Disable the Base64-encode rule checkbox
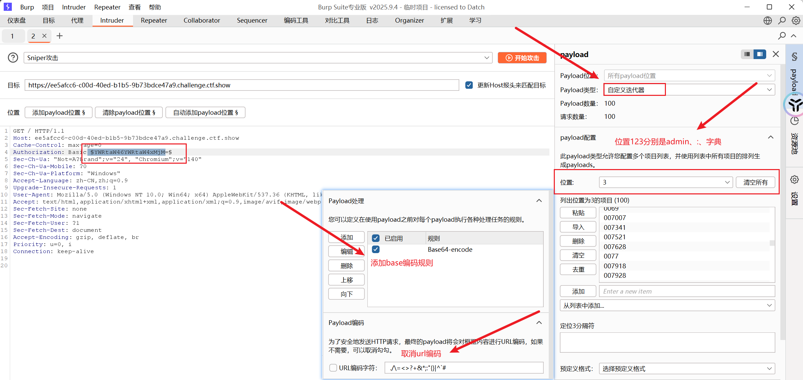Viewport: 803px width, 380px height. (375, 249)
